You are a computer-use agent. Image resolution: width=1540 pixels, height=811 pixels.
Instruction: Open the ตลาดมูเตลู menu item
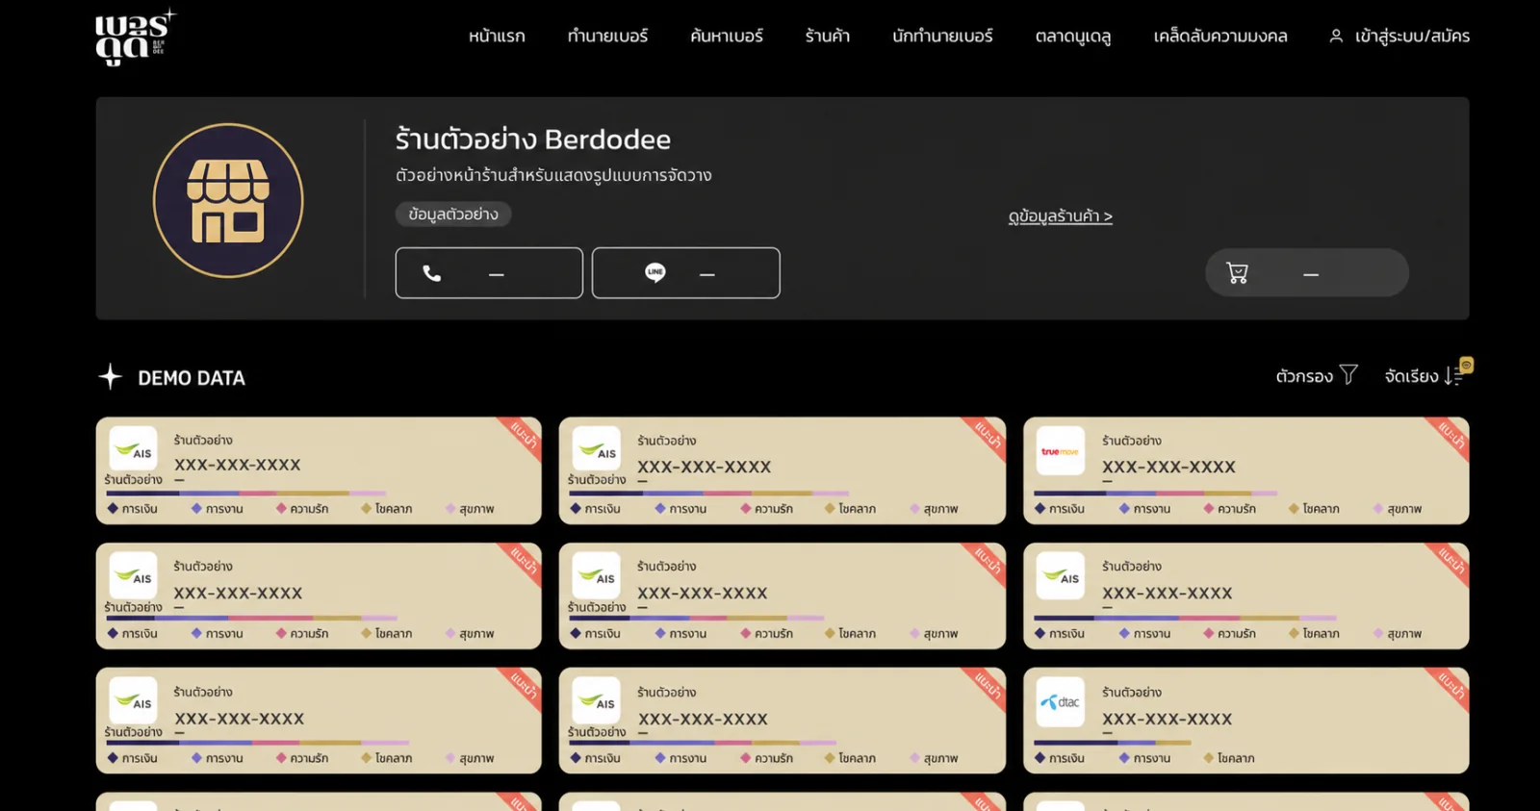tap(1073, 37)
